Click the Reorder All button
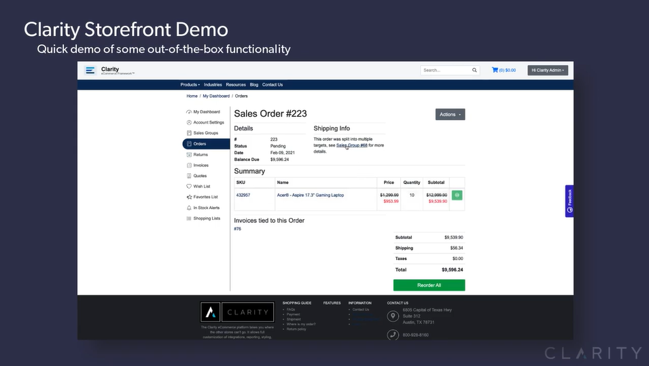 coord(429,285)
